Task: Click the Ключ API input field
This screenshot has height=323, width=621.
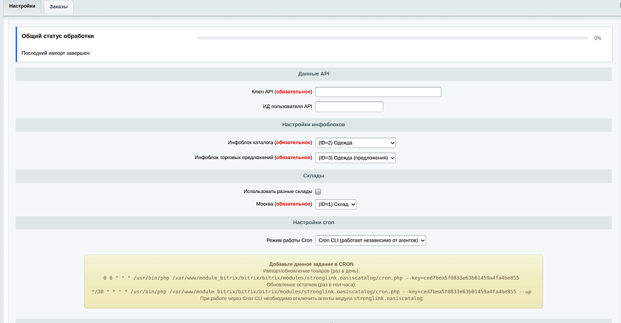Action: pyautogui.click(x=378, y=92)
